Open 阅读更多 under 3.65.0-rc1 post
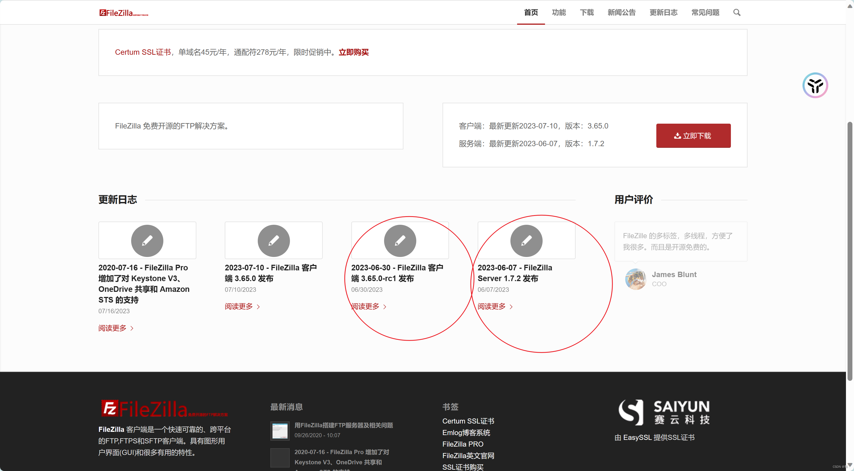The height and width of the screenshot is (471, 854). coord(369,307)
